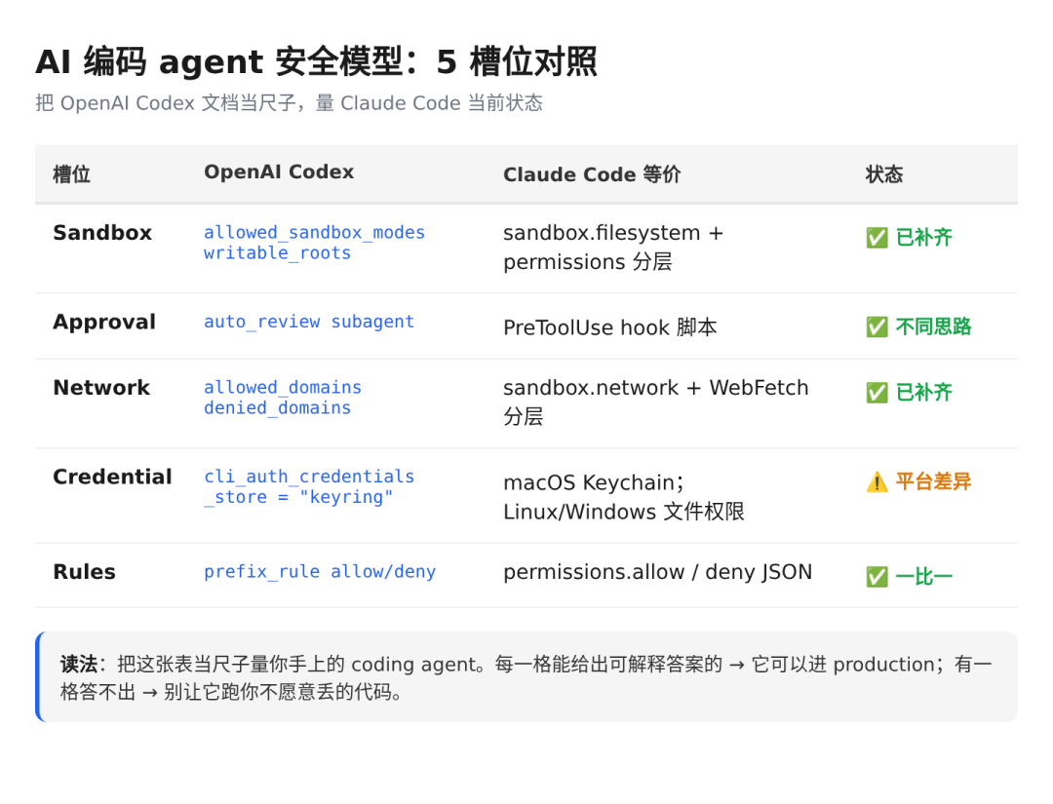Click the green check in the Sandbox row
This screenshot has height=804, width=1053.
(x=877, y=238)
